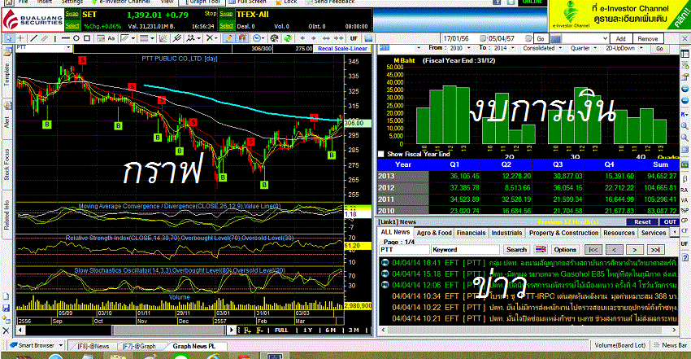Click Go button beside date range

point(541,39)
